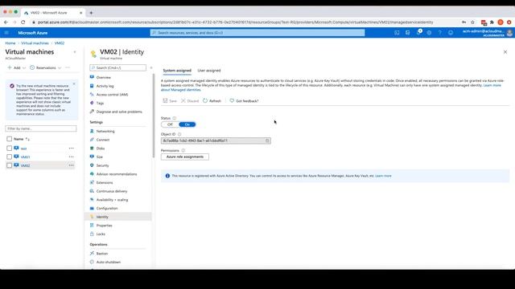
Task: Focus the top Azure search bar
Action: click(x=257, y=33)
